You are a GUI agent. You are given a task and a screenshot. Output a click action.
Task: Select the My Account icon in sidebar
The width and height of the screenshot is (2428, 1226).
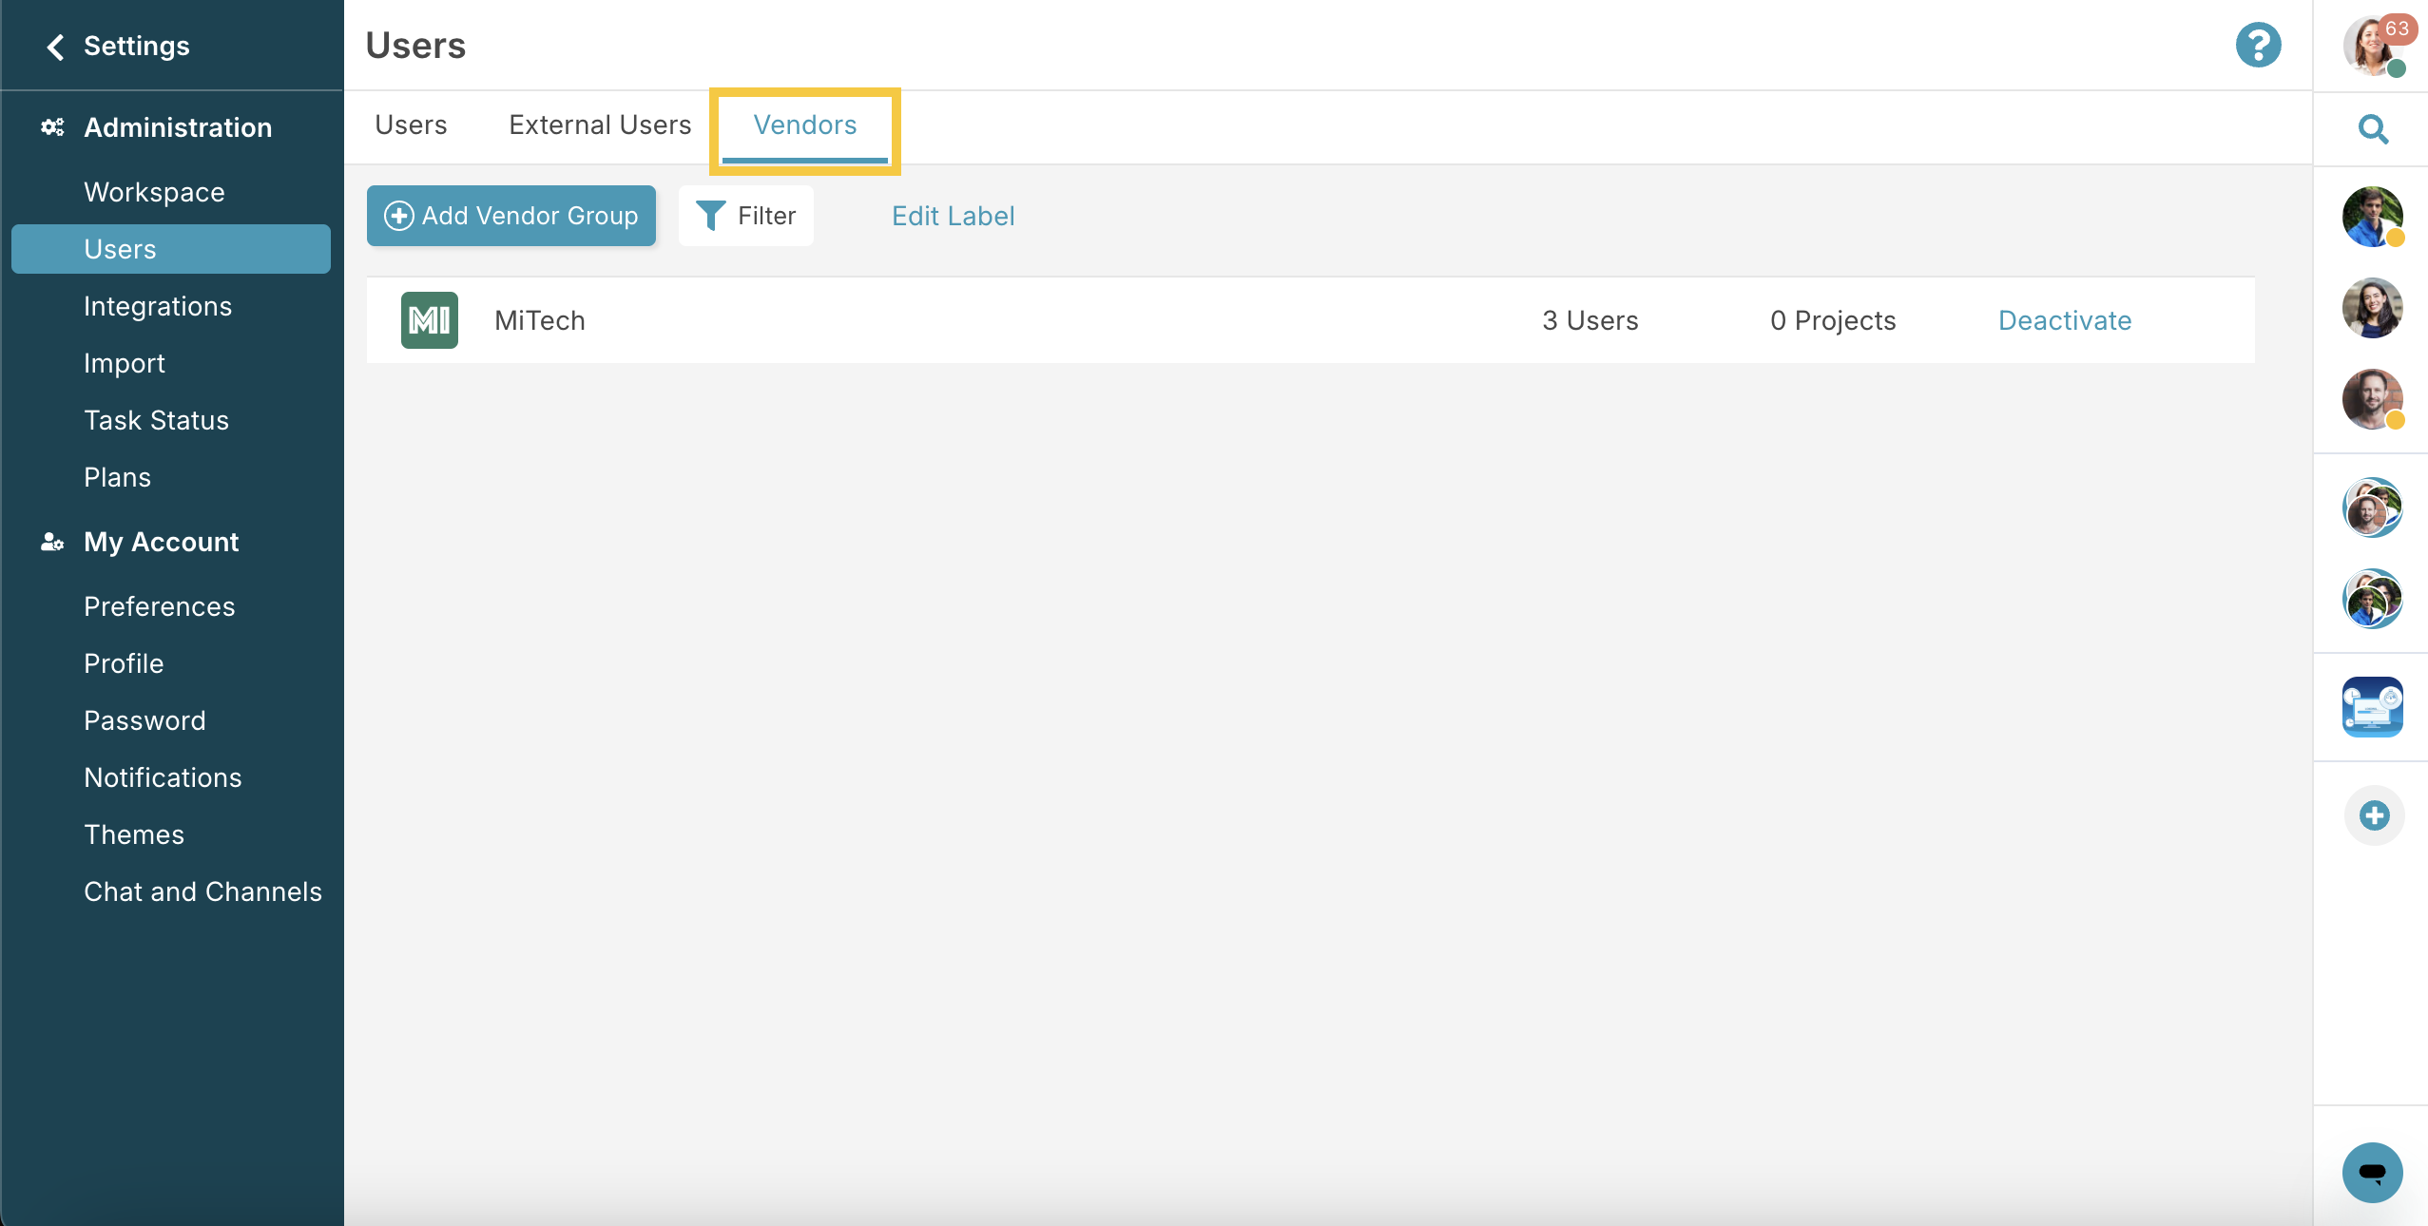(x=50, y=543)
